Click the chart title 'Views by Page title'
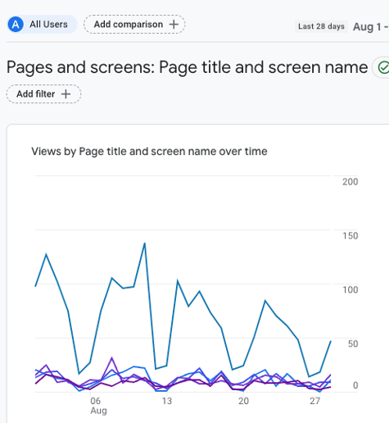 [149, 152]
